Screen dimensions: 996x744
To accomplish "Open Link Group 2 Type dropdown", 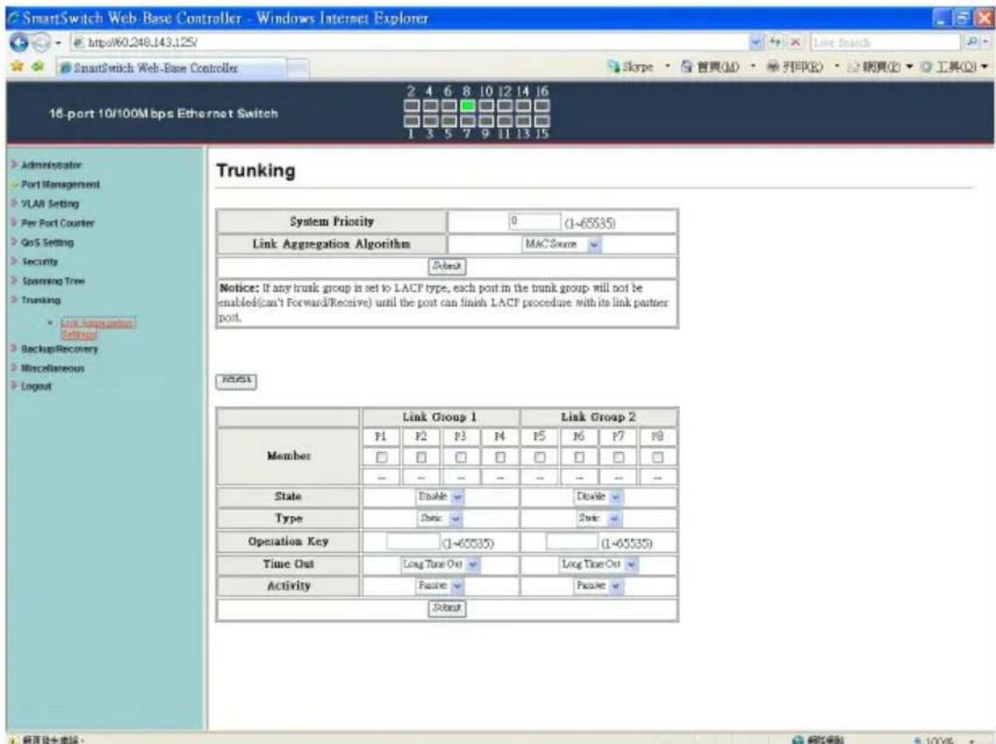I will [x=599, y=518].
